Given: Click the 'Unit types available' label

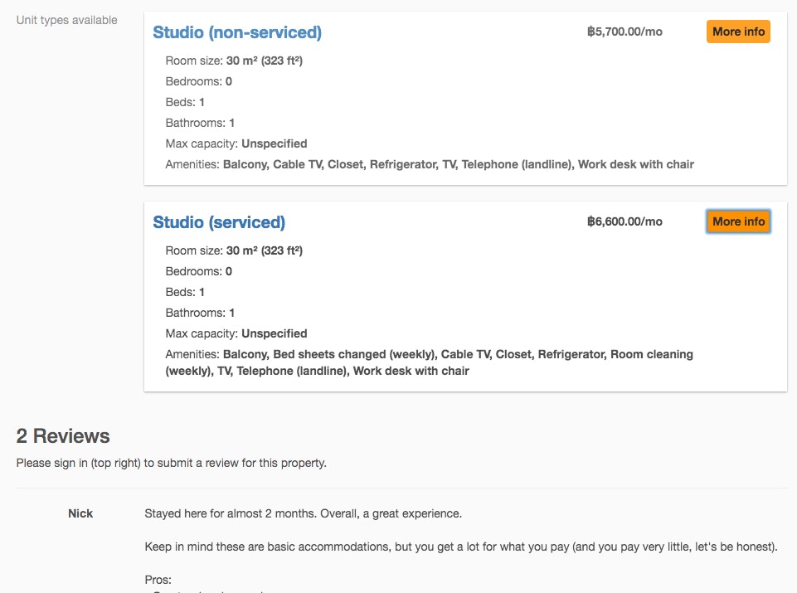Looking at the screenshot, I should tap(67, 20).
